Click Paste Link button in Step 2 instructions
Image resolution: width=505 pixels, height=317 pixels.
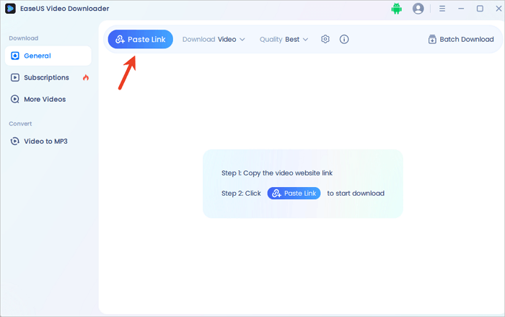pyautogui.click(x=294, y=194)
